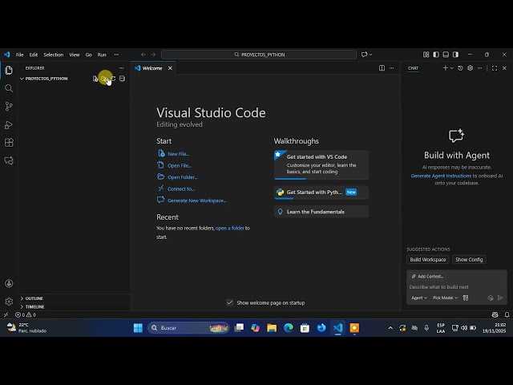This screenshot has height=385, width=513.
Task: Click the Build Workspace button
Action: [x=428, y=259]
